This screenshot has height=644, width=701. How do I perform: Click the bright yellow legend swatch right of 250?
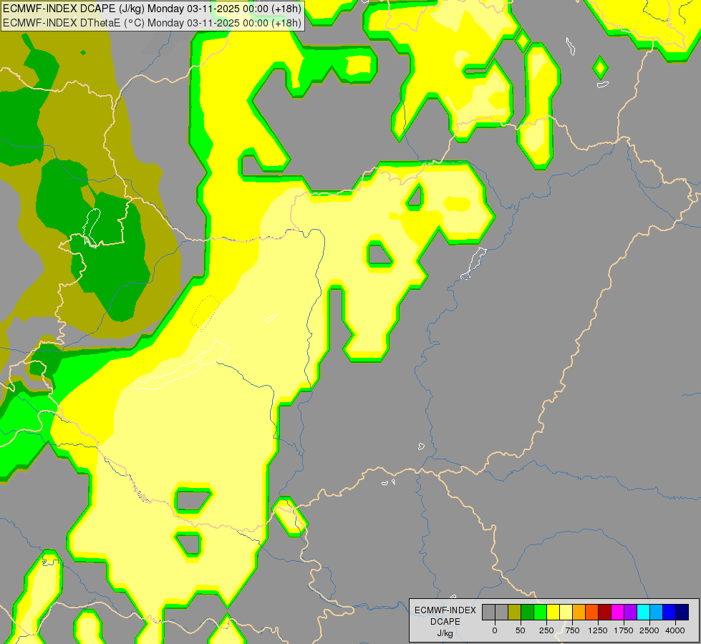click(553, 612)
